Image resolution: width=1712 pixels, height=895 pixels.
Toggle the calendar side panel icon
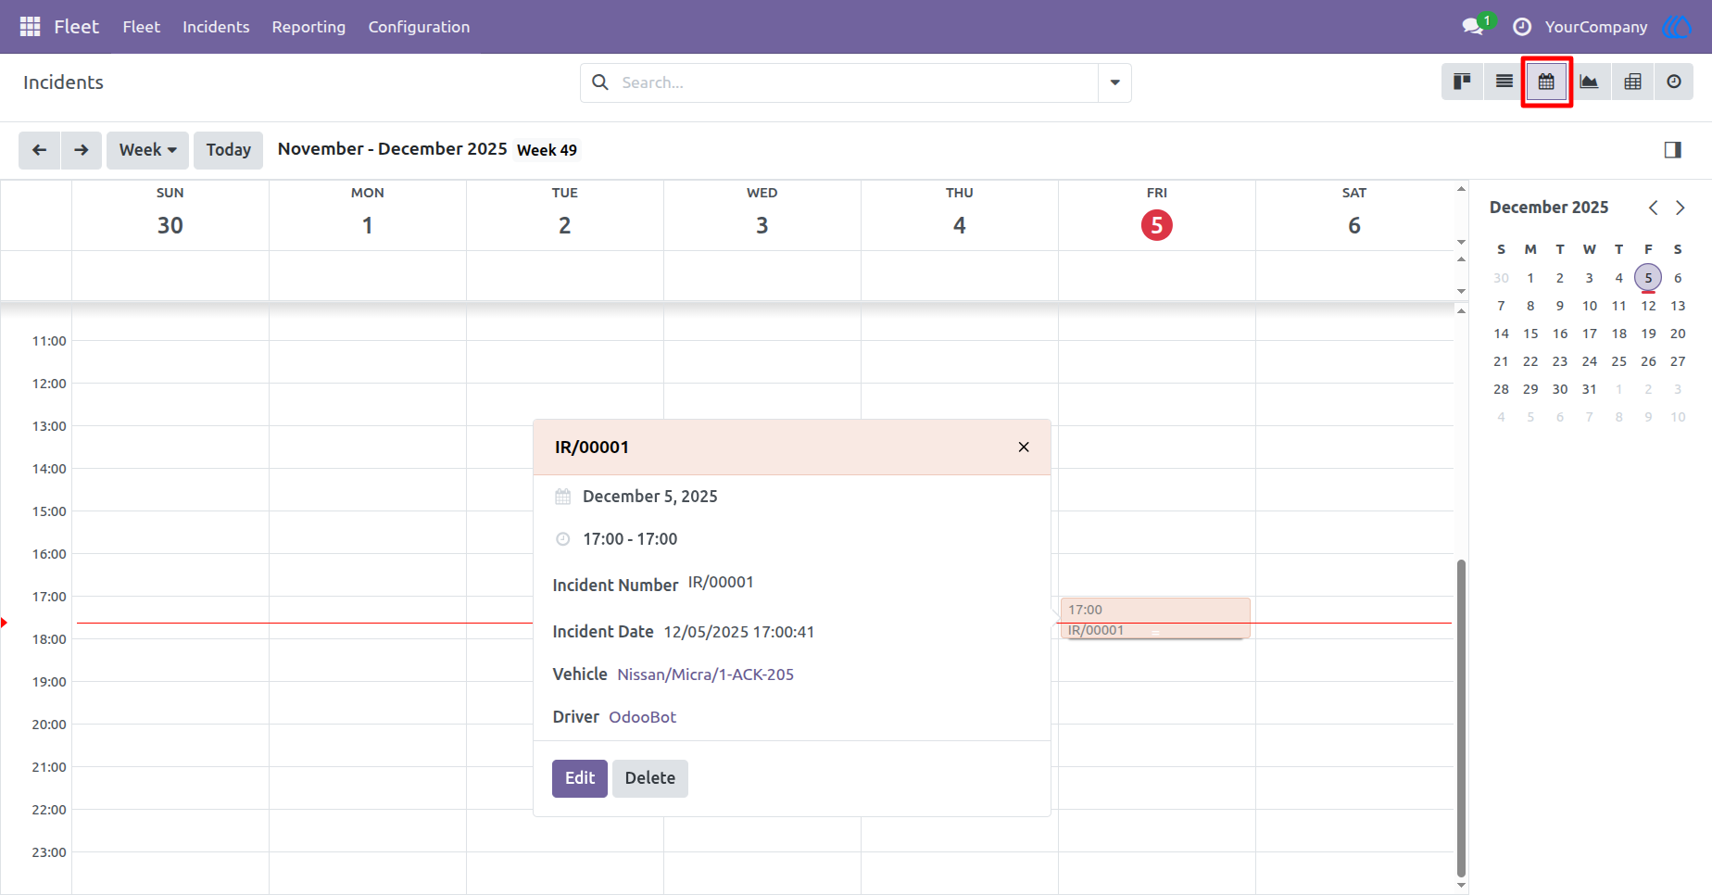(1672, 150)
